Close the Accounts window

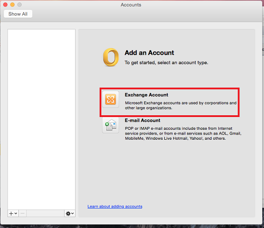coord(5,5)
